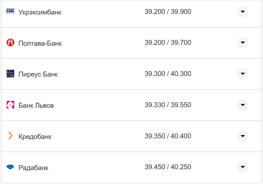Click the Кредобанк rate 39.350 / 40.400
This screenshot has height=184, width=263.
[x=168, y=136]
